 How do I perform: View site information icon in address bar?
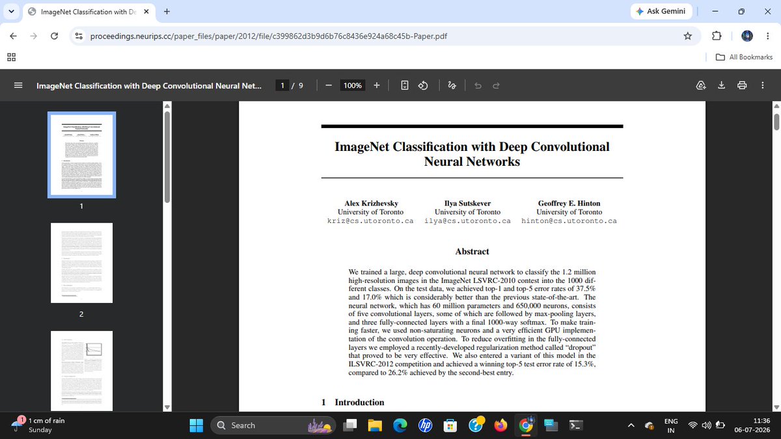coord(79,36)
